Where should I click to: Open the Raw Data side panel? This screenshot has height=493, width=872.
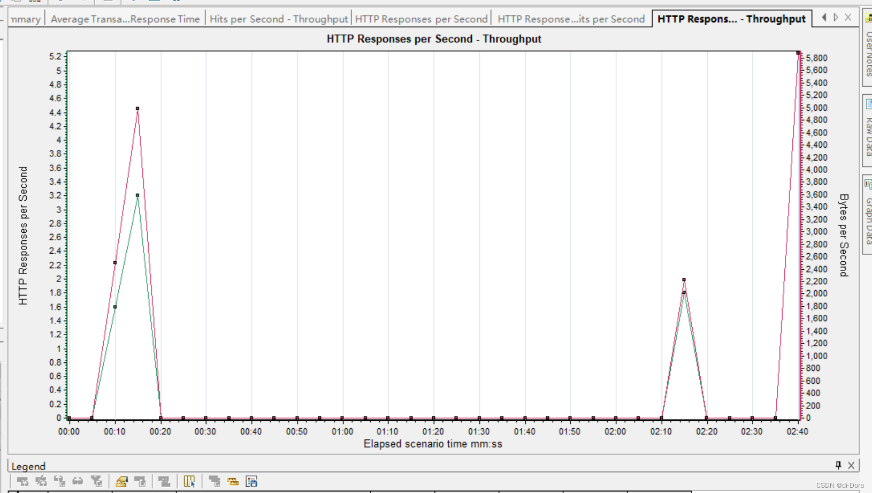[868, 130]
